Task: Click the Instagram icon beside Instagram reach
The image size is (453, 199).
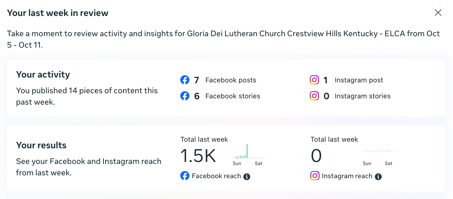Action: 315,176
